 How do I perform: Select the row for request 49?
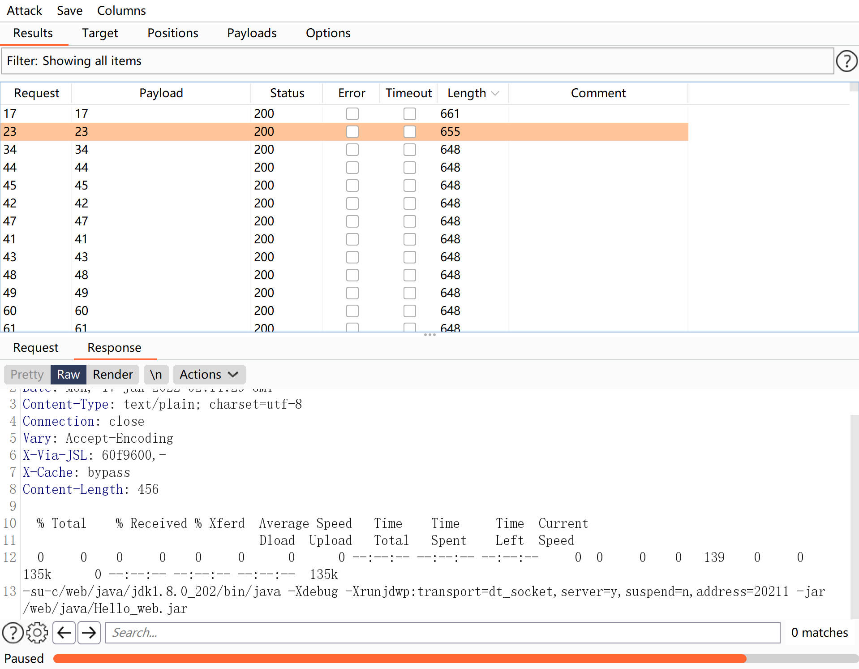pos(344,293)
